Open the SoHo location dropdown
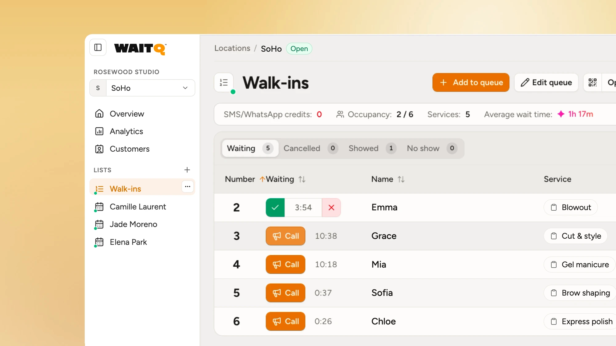The width and height of the screenshot is (616, 346). pos(142,88)
